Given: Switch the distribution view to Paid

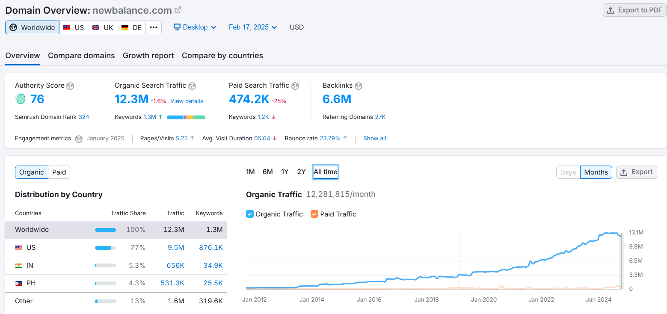Looking at the screenshot, I should click(59, 172).
